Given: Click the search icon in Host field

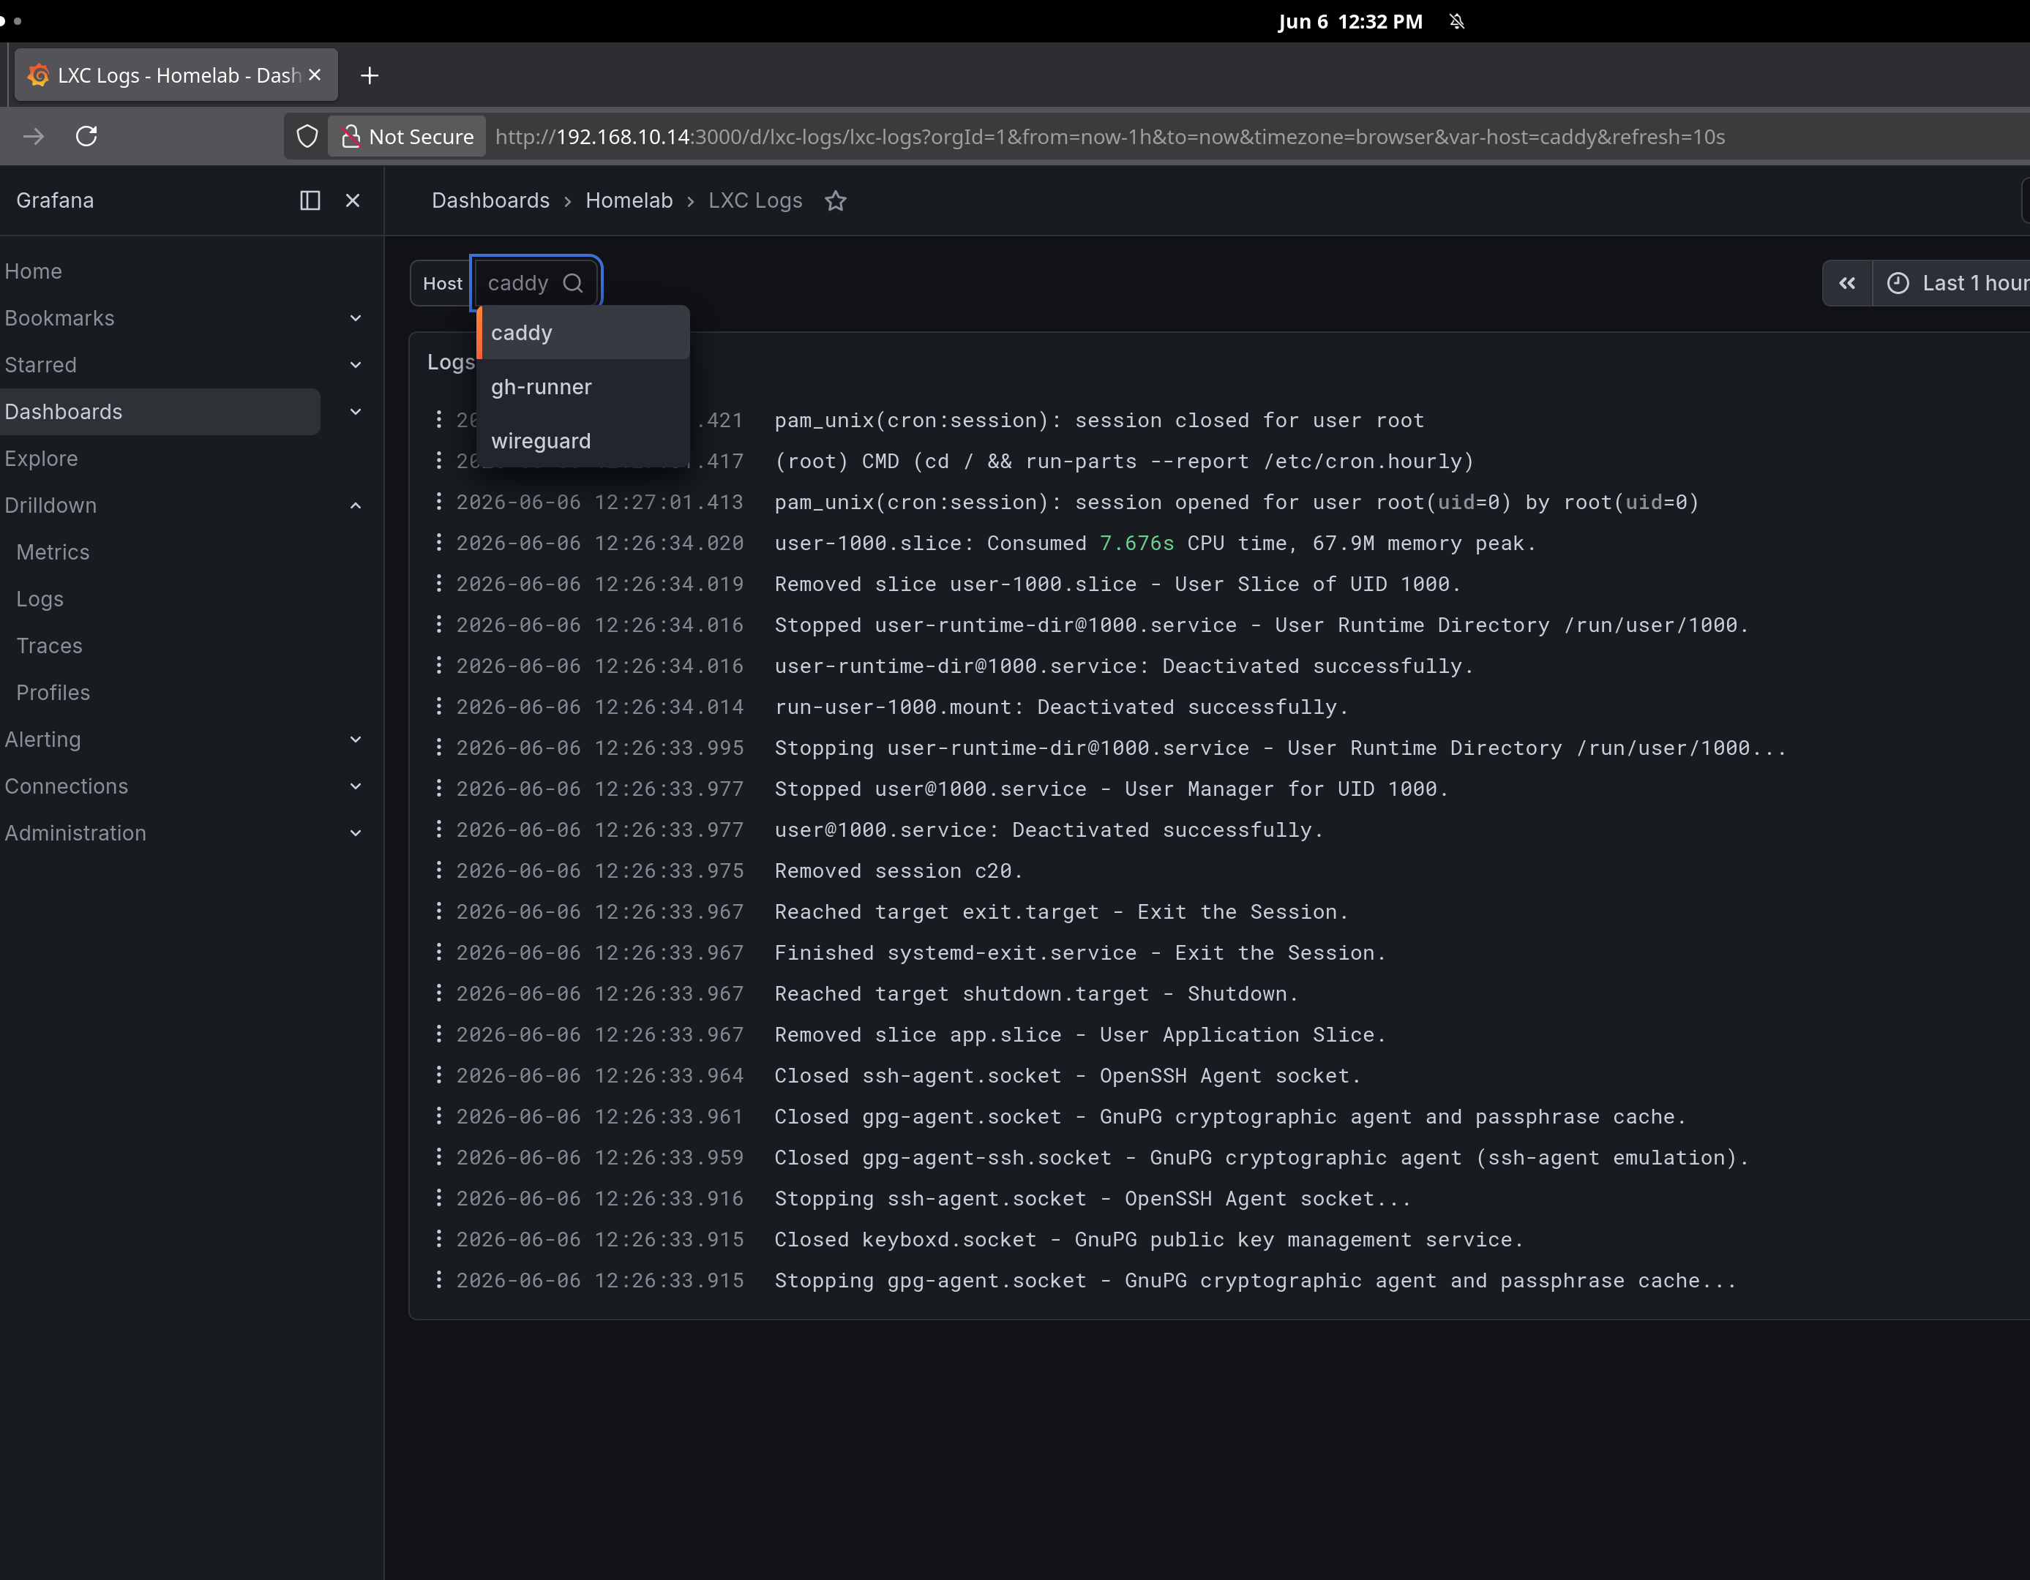Looking at the screenshot, I should click(x=574, y=283).
